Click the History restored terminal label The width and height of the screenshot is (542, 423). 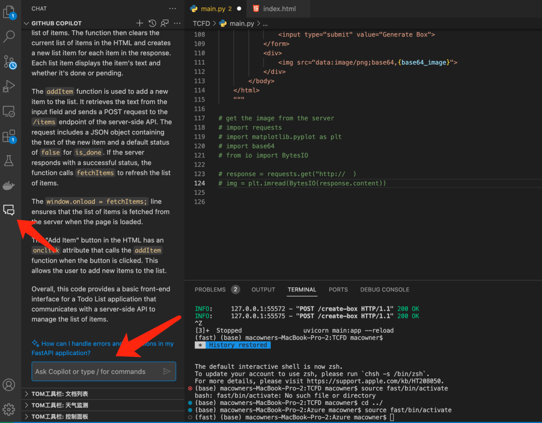238,345
